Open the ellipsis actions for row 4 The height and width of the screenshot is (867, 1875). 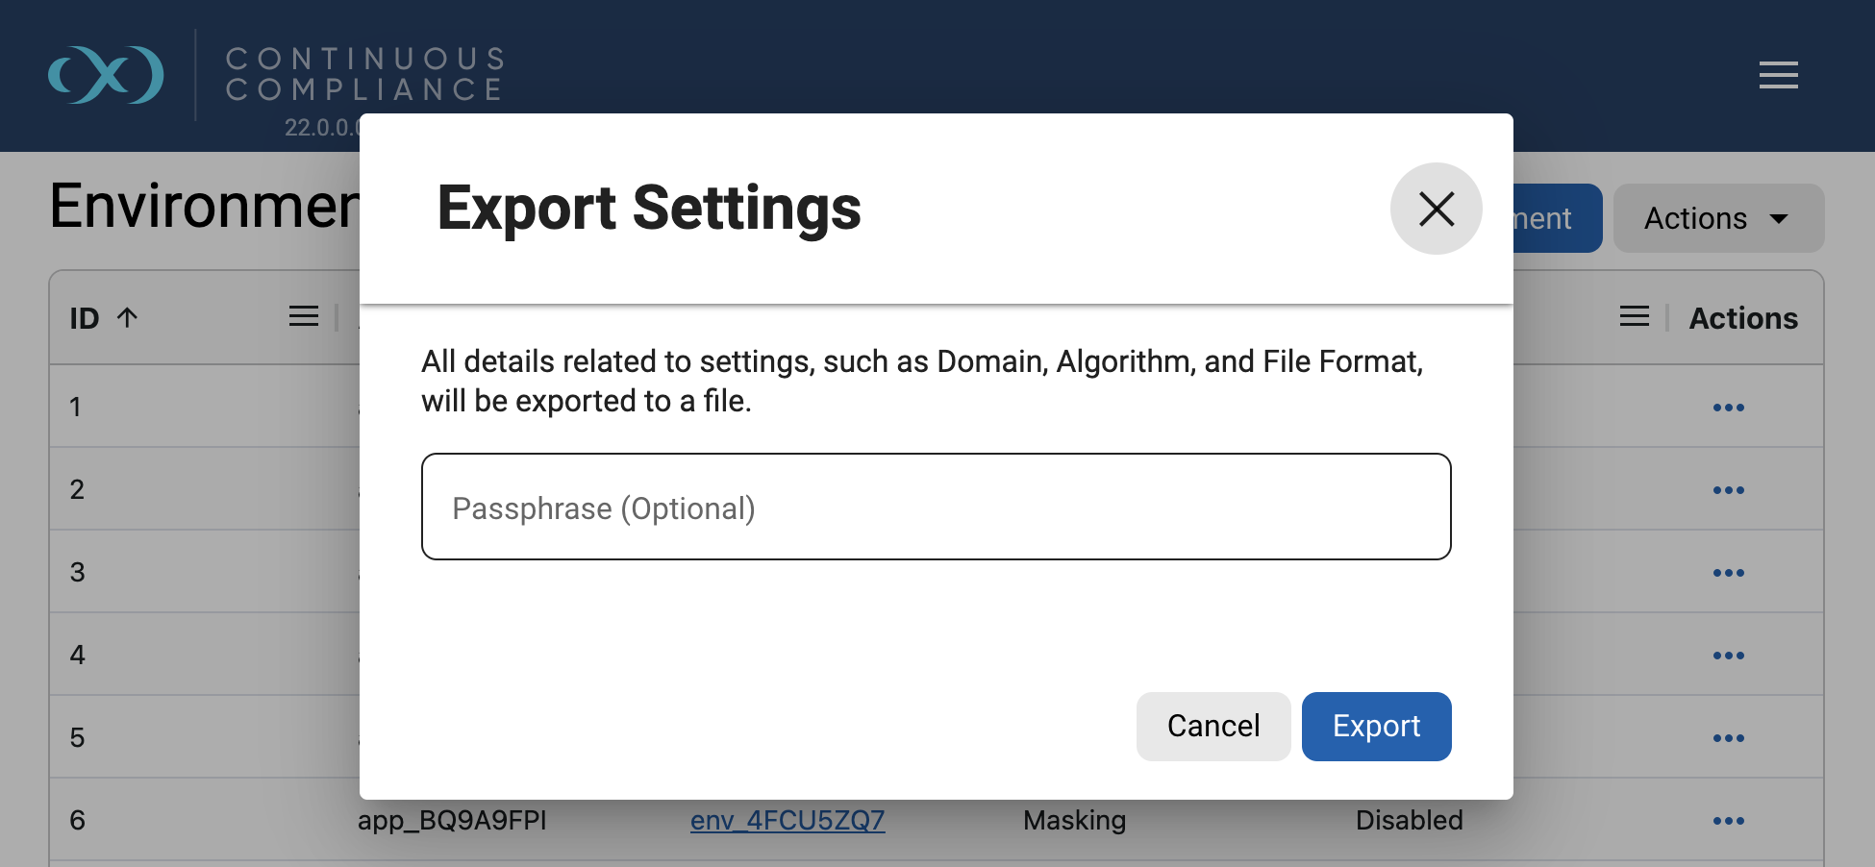tap(1728, 655)
